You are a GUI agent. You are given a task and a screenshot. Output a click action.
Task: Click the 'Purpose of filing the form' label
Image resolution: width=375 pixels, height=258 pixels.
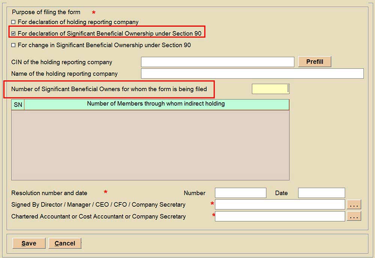[46, 12]
